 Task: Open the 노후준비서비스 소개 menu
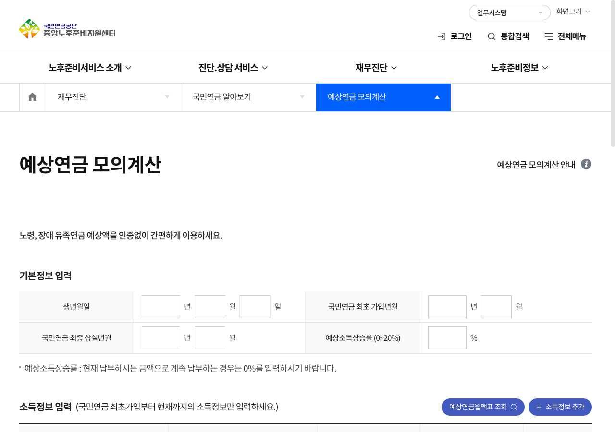[x=90, y=68]
